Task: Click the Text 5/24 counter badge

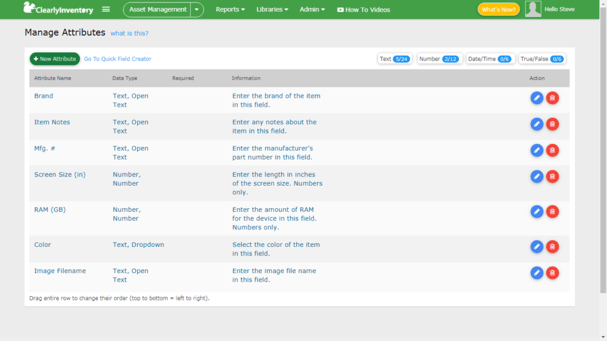Action: point(395,59)
